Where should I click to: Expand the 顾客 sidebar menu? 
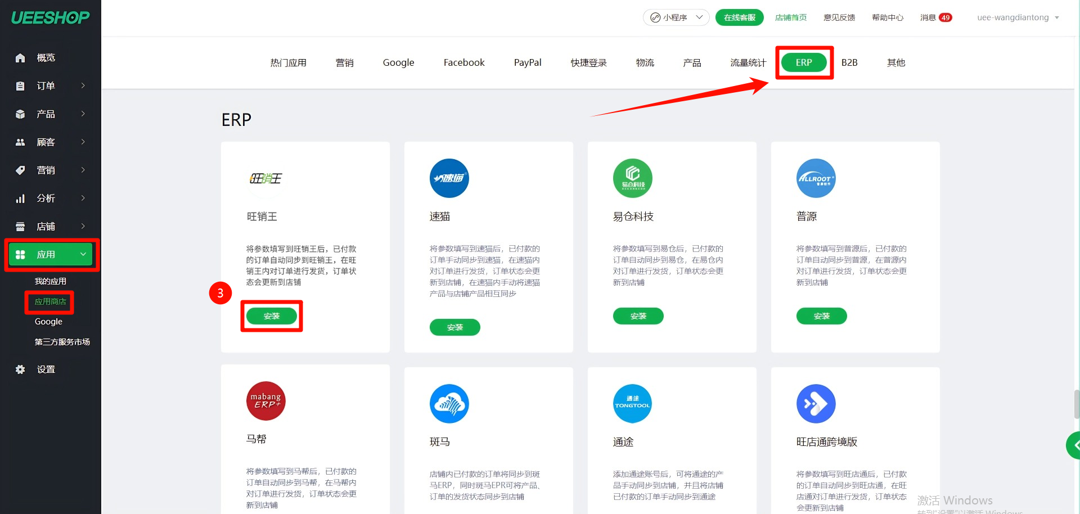pyautogui.click(x=83, y=142)
